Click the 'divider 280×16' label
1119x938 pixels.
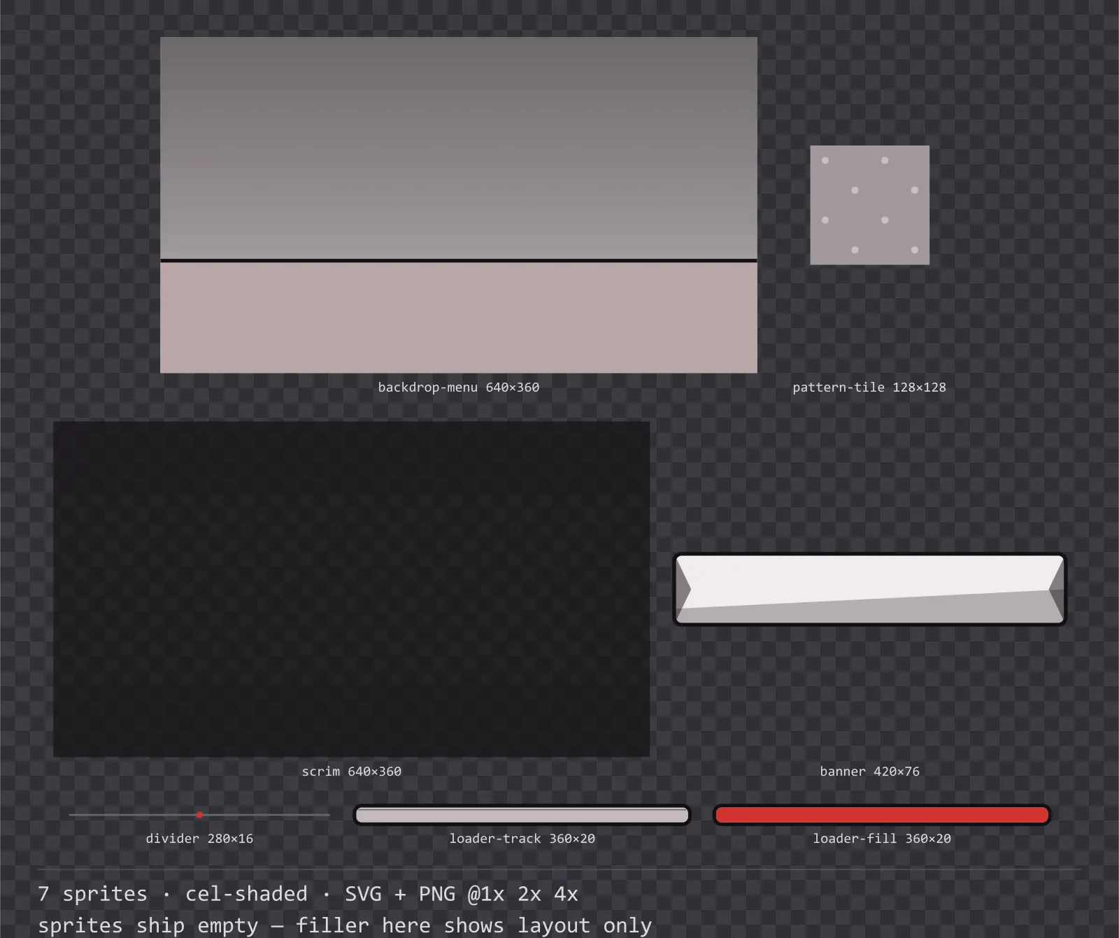[x=199, y=839]
